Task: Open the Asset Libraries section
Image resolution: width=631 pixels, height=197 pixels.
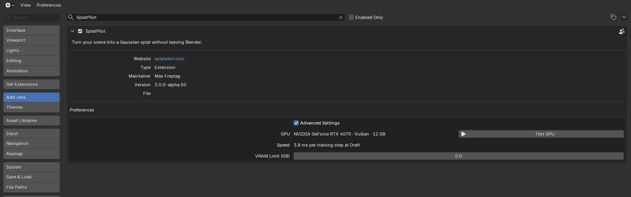Action: click(32, 121)
